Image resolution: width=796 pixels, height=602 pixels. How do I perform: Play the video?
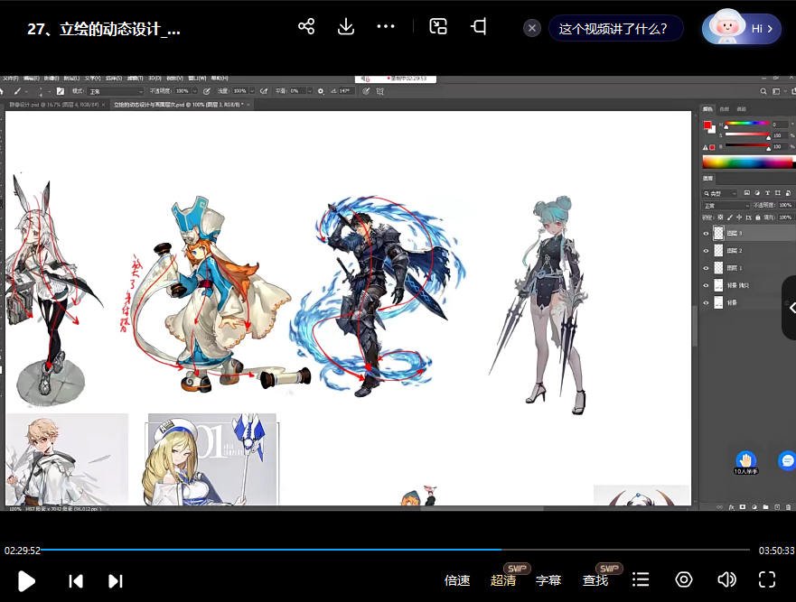pos(26,580)
